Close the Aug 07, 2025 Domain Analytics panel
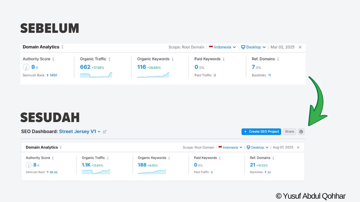This screenshot has width=360, height=202. click(298, 147)
